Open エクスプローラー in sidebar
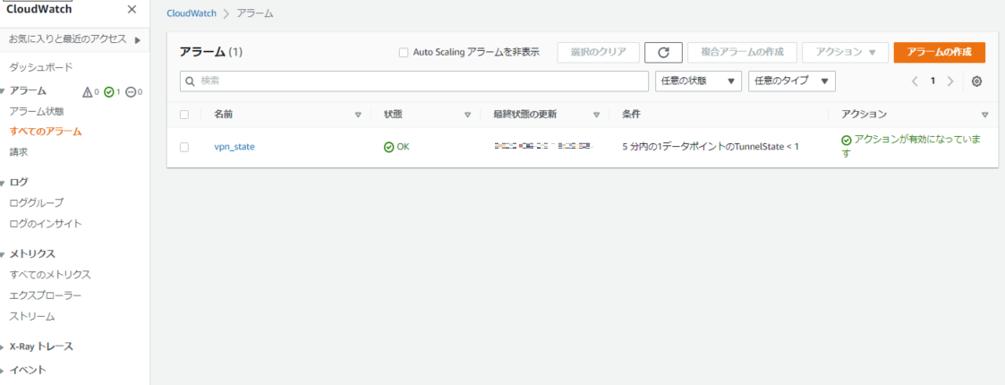 click(x=46, y=295)
